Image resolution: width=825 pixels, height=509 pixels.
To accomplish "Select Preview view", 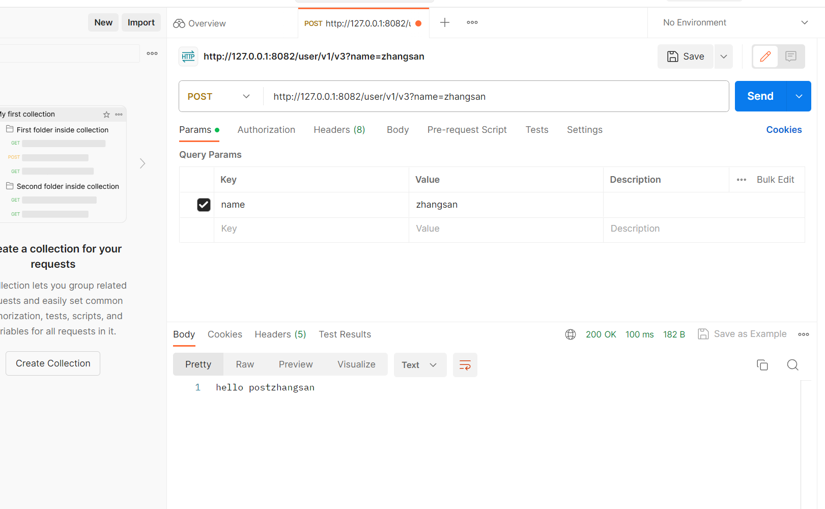I will pos(296,364).
